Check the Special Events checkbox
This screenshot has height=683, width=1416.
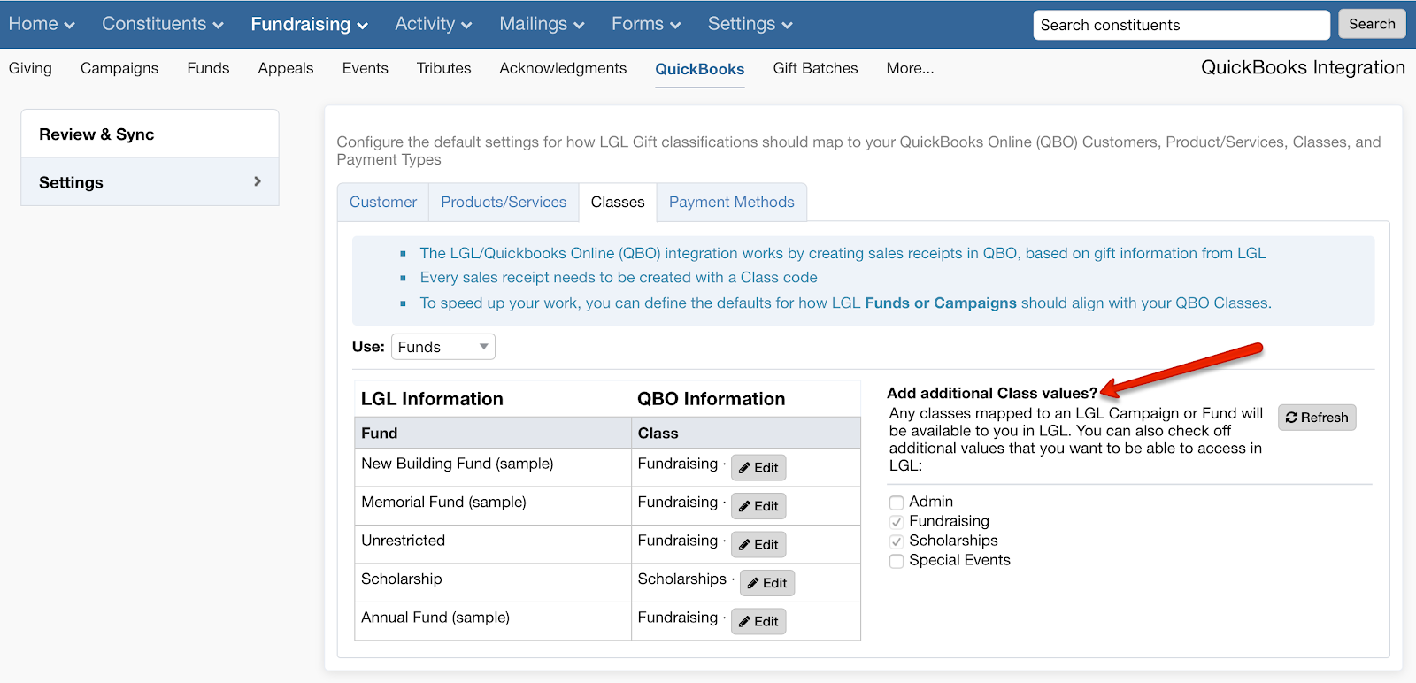(897, 561)
